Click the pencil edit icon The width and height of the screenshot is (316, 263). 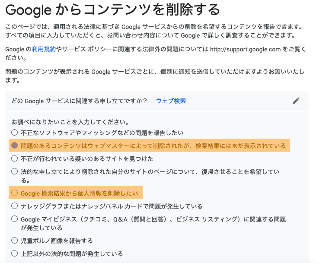coord(296,101)
